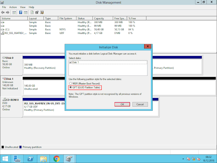Click Cancel in Initialize Disk dialog
The height and width of the screenshot is (163, 217).
coord(140,104)
